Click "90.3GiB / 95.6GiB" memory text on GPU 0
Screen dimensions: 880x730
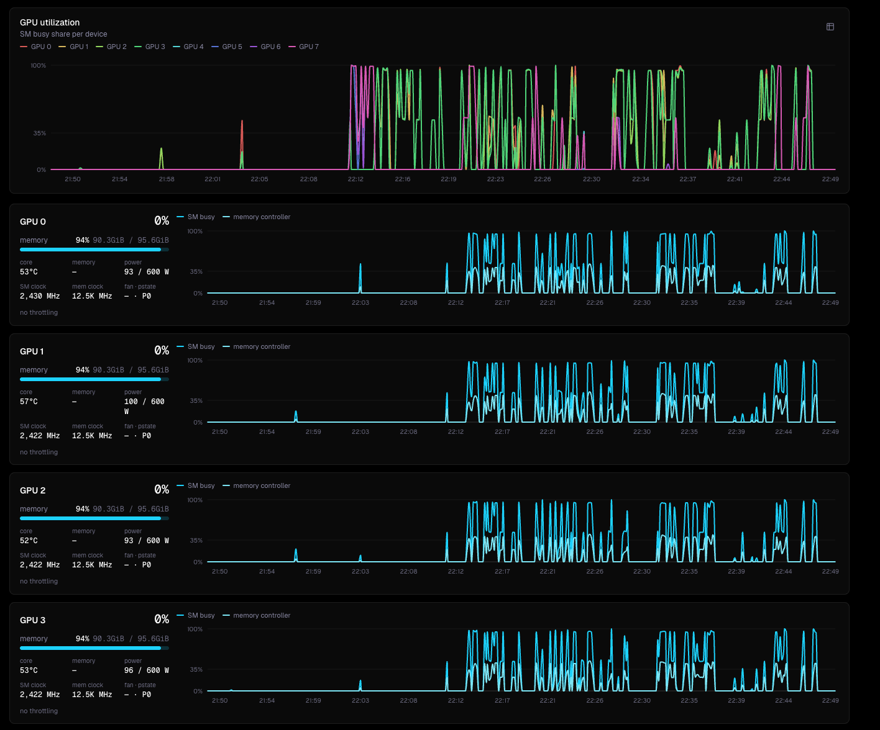click(x=131, y=240)
